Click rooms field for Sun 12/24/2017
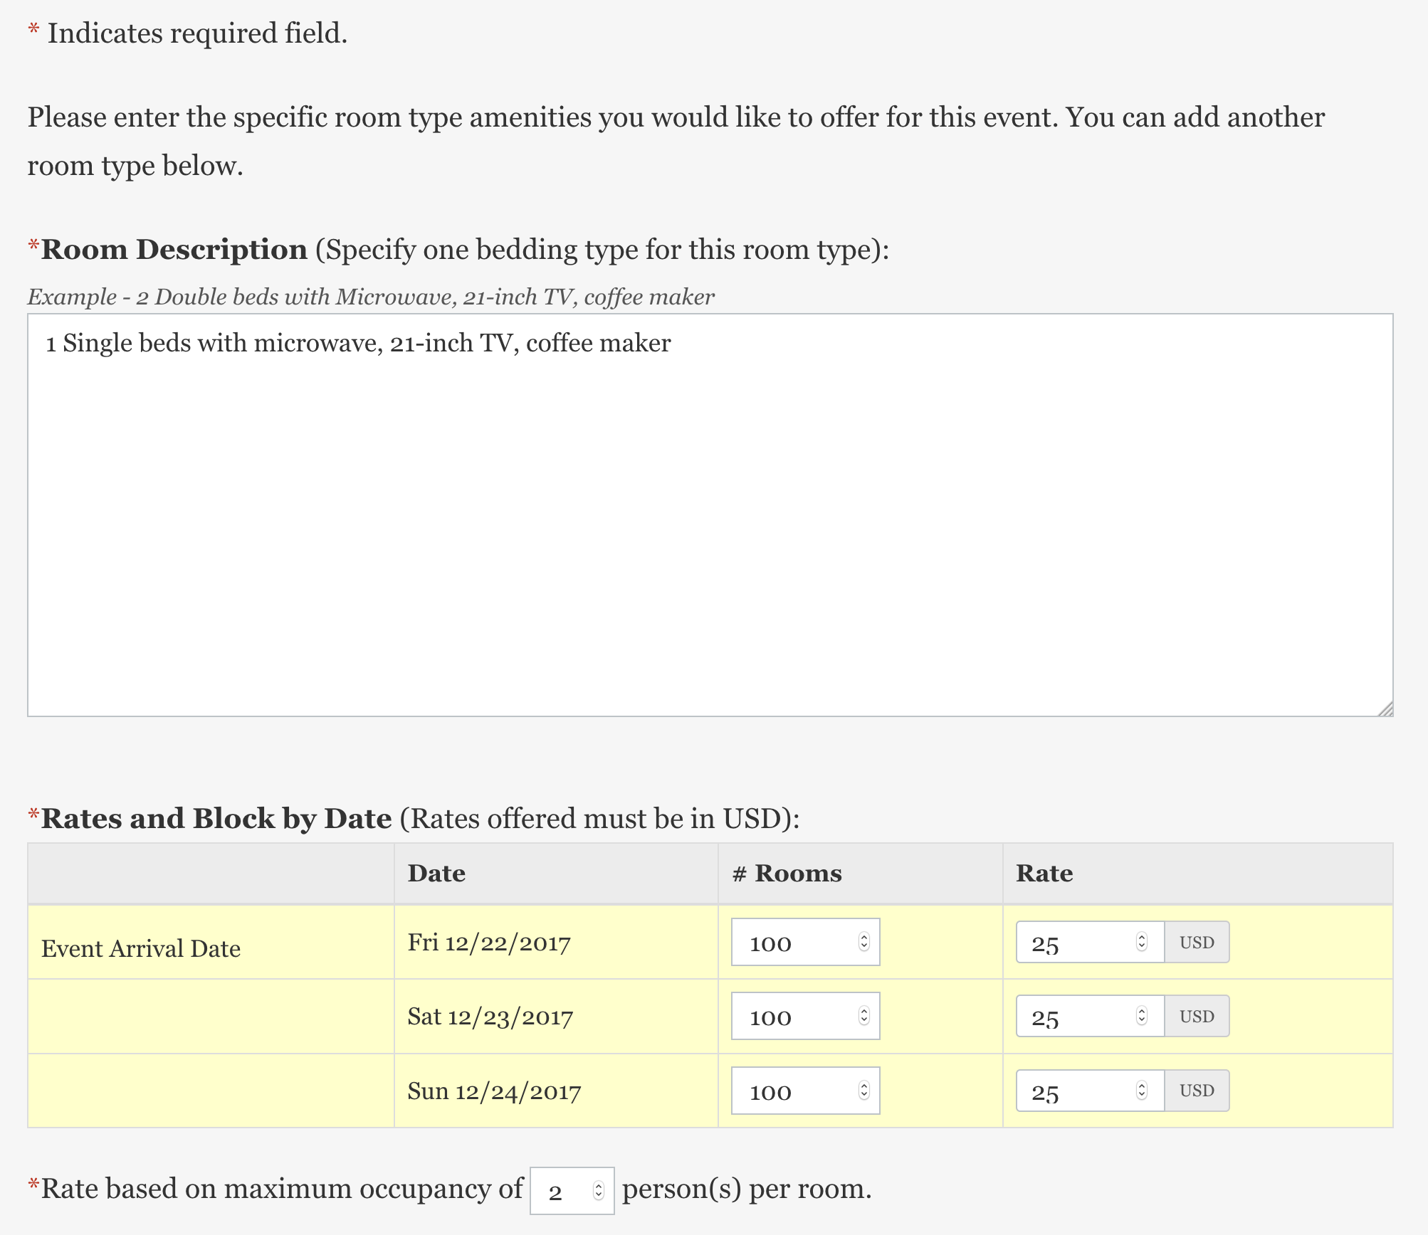 [x=790, y=1091]
